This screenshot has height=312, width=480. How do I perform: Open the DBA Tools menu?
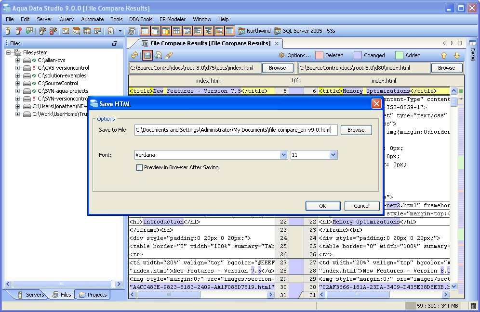coord(141,19)
